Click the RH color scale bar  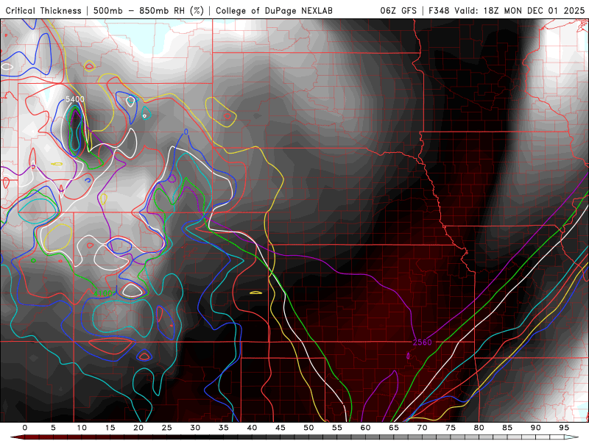[294, 437]
